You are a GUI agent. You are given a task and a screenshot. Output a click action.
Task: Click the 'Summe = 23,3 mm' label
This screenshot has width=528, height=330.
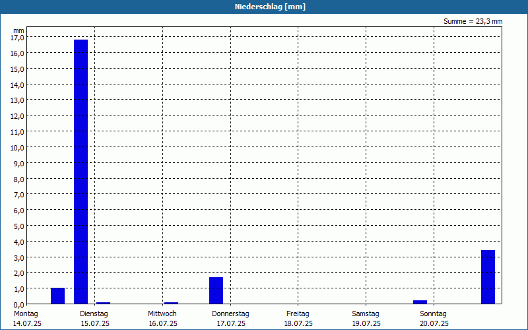click(x=473, y=21)
